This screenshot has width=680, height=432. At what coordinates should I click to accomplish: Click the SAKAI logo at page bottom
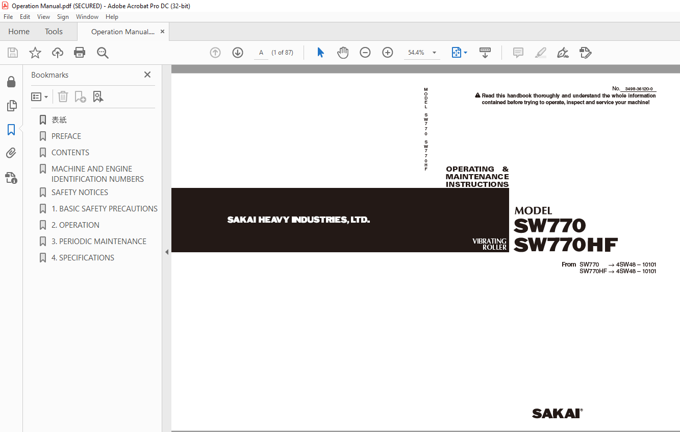pyautogui.click(x=557, y=413)
